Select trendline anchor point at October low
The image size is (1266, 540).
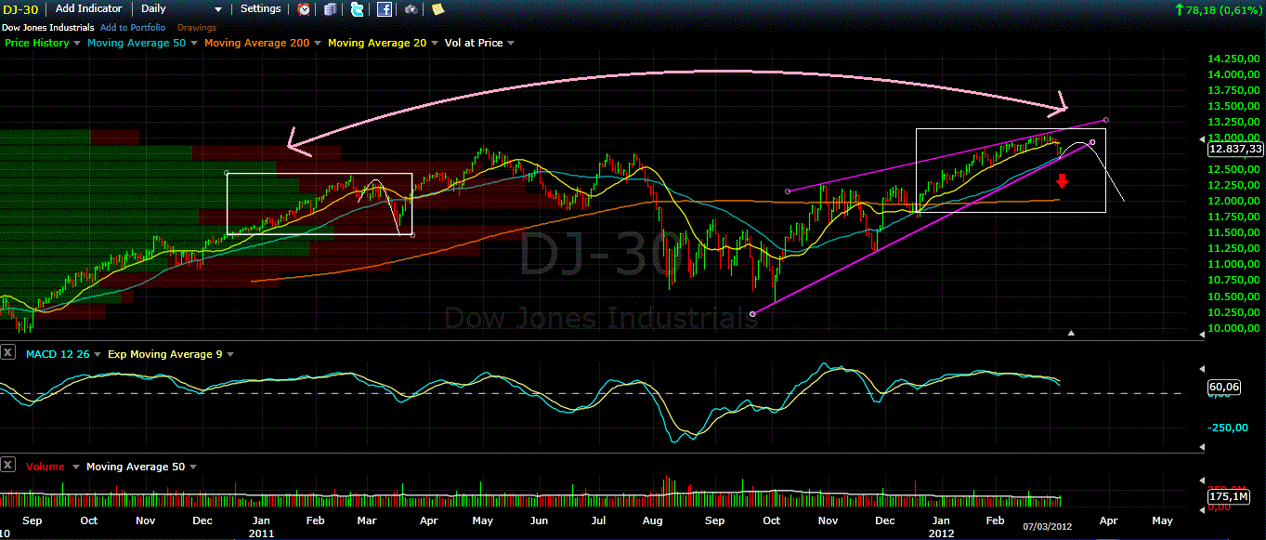pos(752,314)
